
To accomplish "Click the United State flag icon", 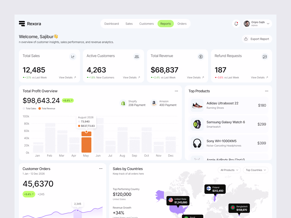I will (171, 200).
